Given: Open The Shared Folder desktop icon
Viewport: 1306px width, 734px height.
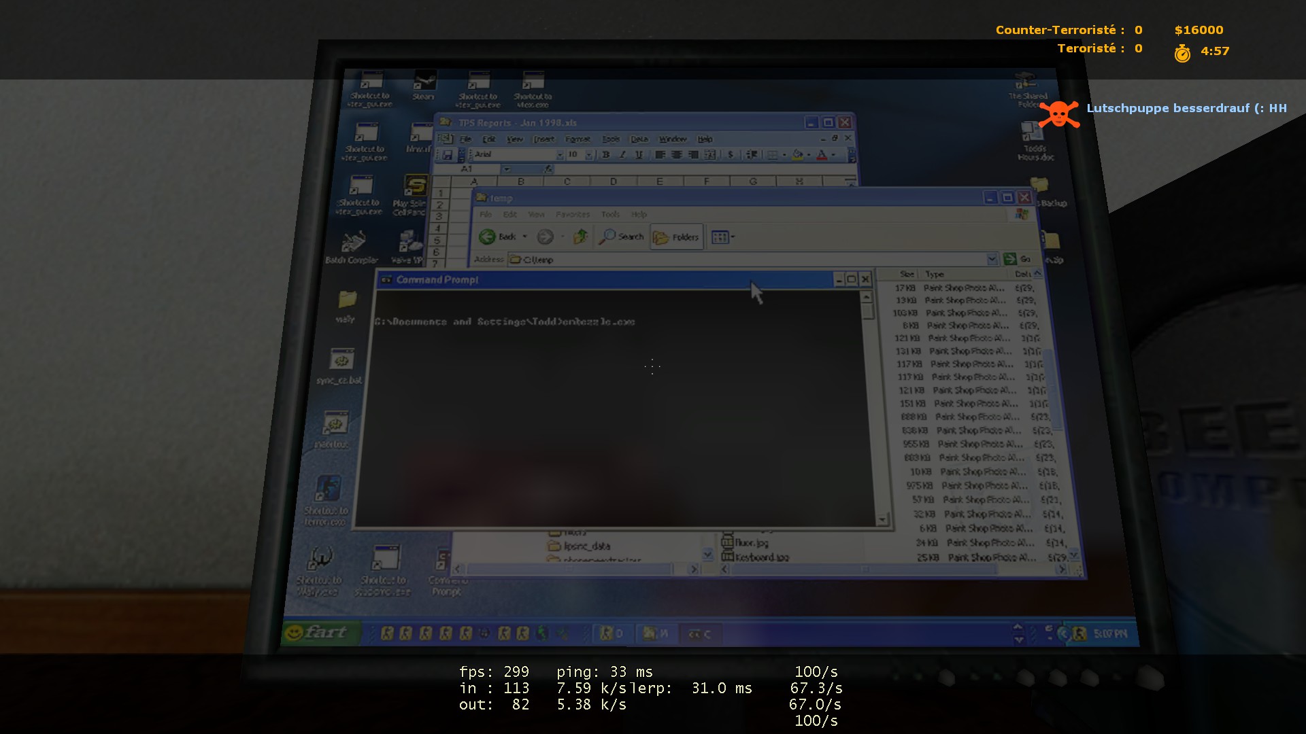Looking at the screenshot, I should pyautogui.click(x=1028, y=88).
